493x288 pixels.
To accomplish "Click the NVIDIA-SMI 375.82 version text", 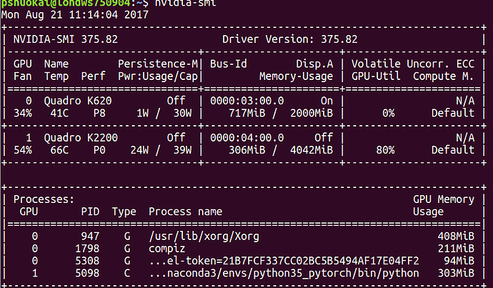I will tap(66, 39).
